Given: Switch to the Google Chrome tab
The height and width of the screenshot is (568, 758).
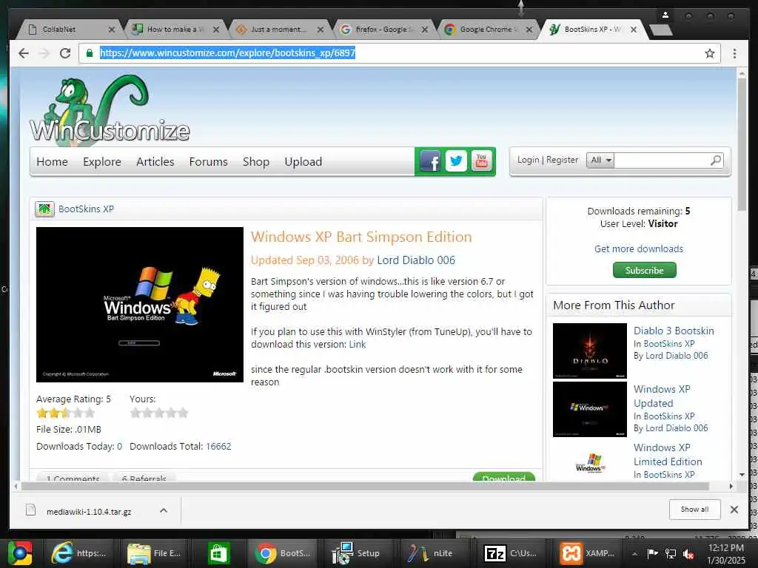Looking at the screenshot, I should [489, 30].
